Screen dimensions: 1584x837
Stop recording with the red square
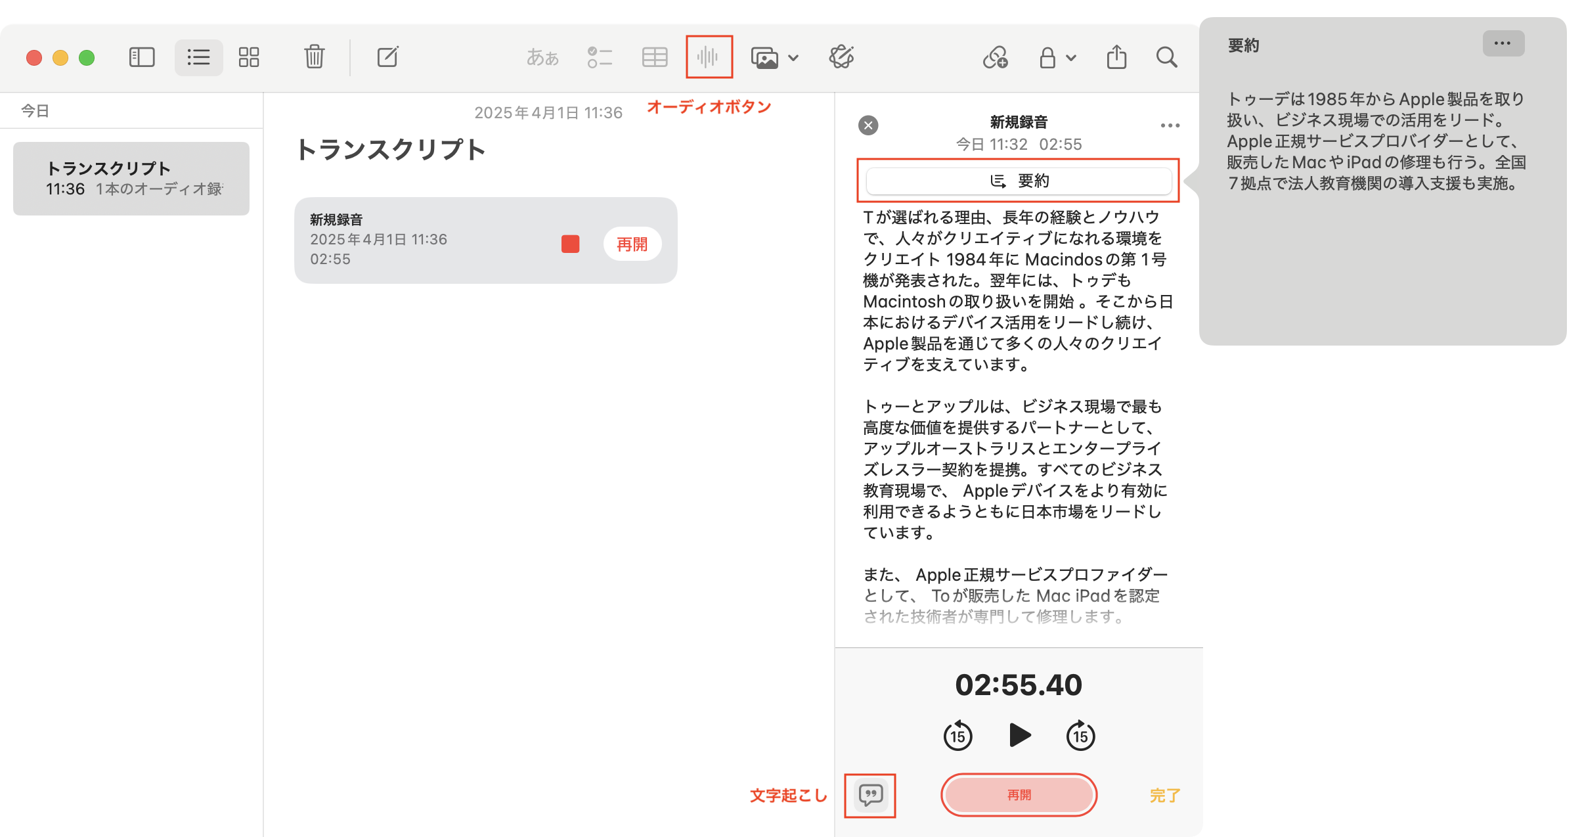[571, 244]
